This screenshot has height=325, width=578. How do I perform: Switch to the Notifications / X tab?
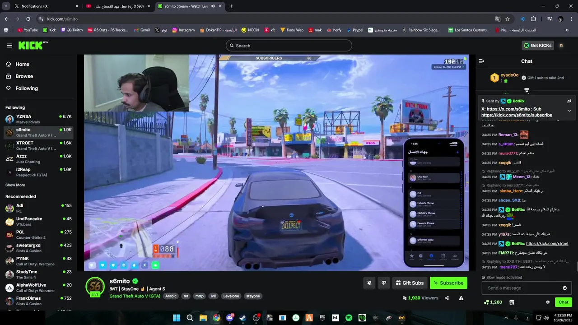coord(45,6)
